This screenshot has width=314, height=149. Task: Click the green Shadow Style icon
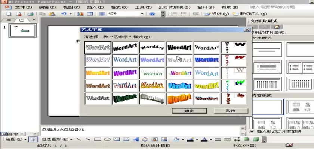tap(246, 139)
